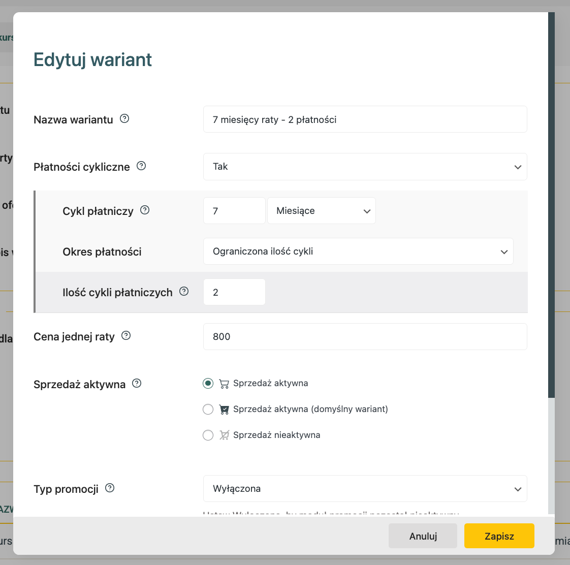Open help icon beside Sprzedaż aktywna label
570x565 pixels.
[x=137, y=383]
